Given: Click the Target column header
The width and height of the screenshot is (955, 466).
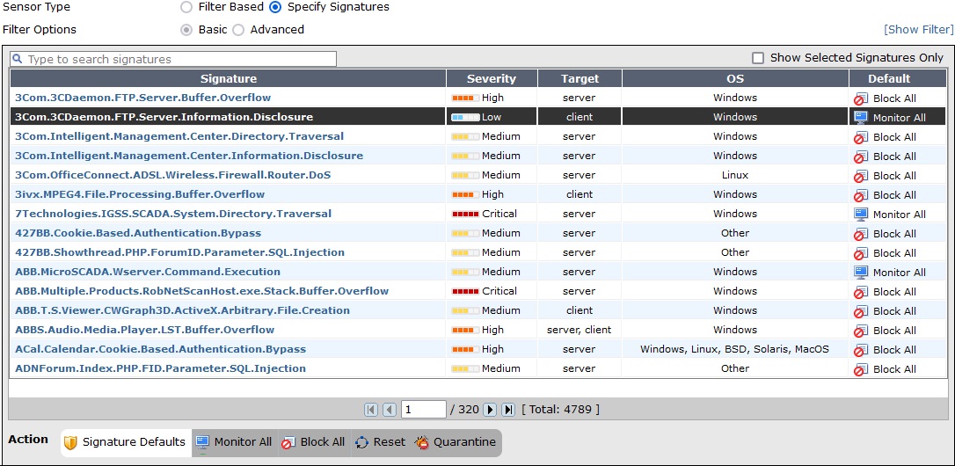Looking at the screenshot, I should click(580, 78).
